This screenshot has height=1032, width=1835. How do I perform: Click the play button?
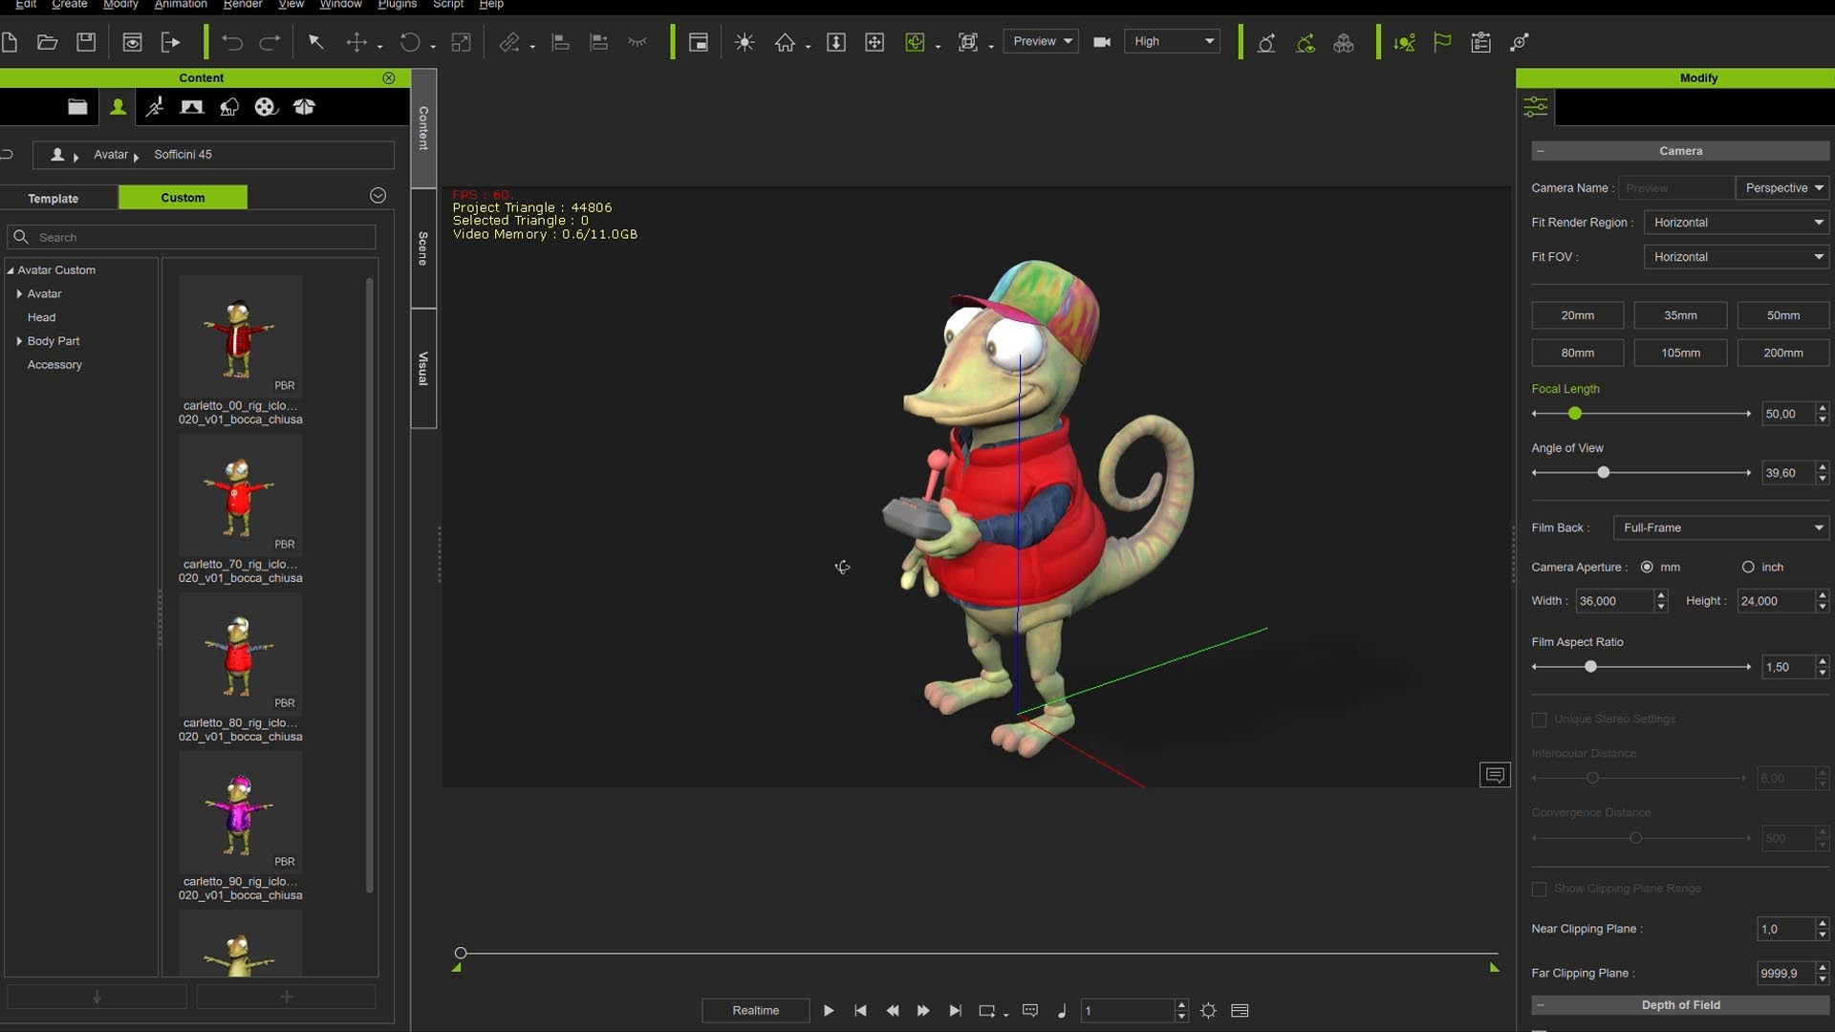[829, 1010]
